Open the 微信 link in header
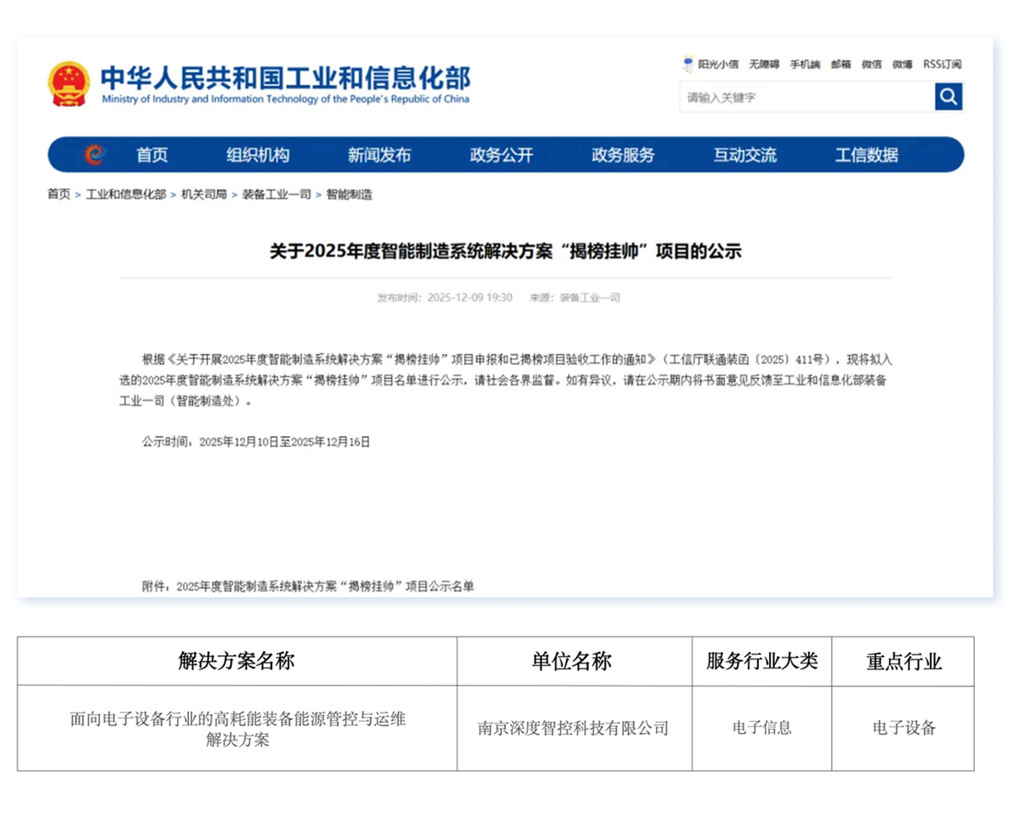This screenshot has width=1011, height=823. pyautogui.click(x=871, y=64)
